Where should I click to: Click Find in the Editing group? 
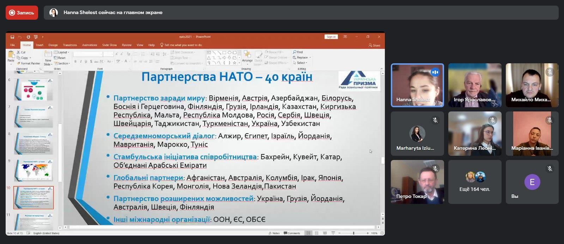pyautogui.click(x=298, y=52)
